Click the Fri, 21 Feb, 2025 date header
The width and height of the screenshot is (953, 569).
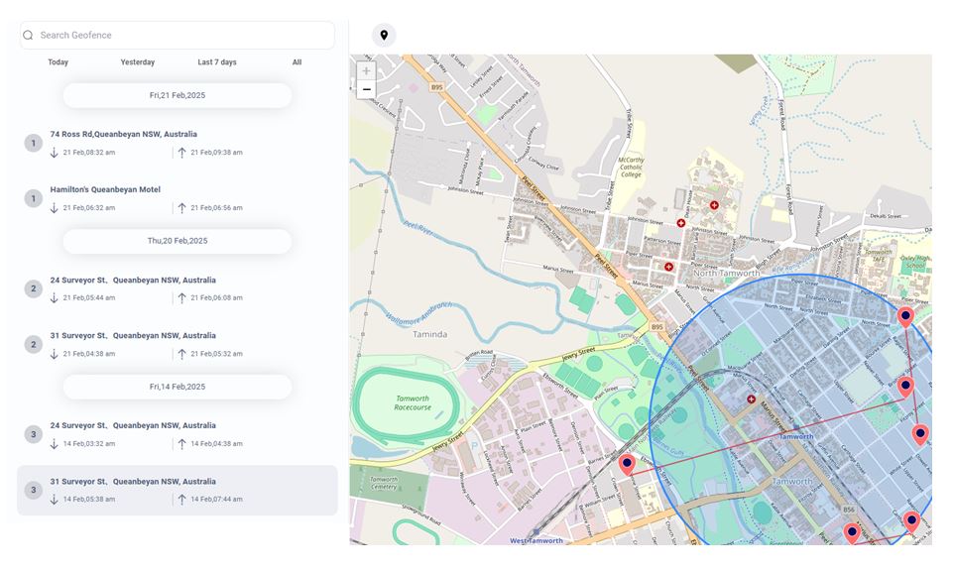[178, 95]
